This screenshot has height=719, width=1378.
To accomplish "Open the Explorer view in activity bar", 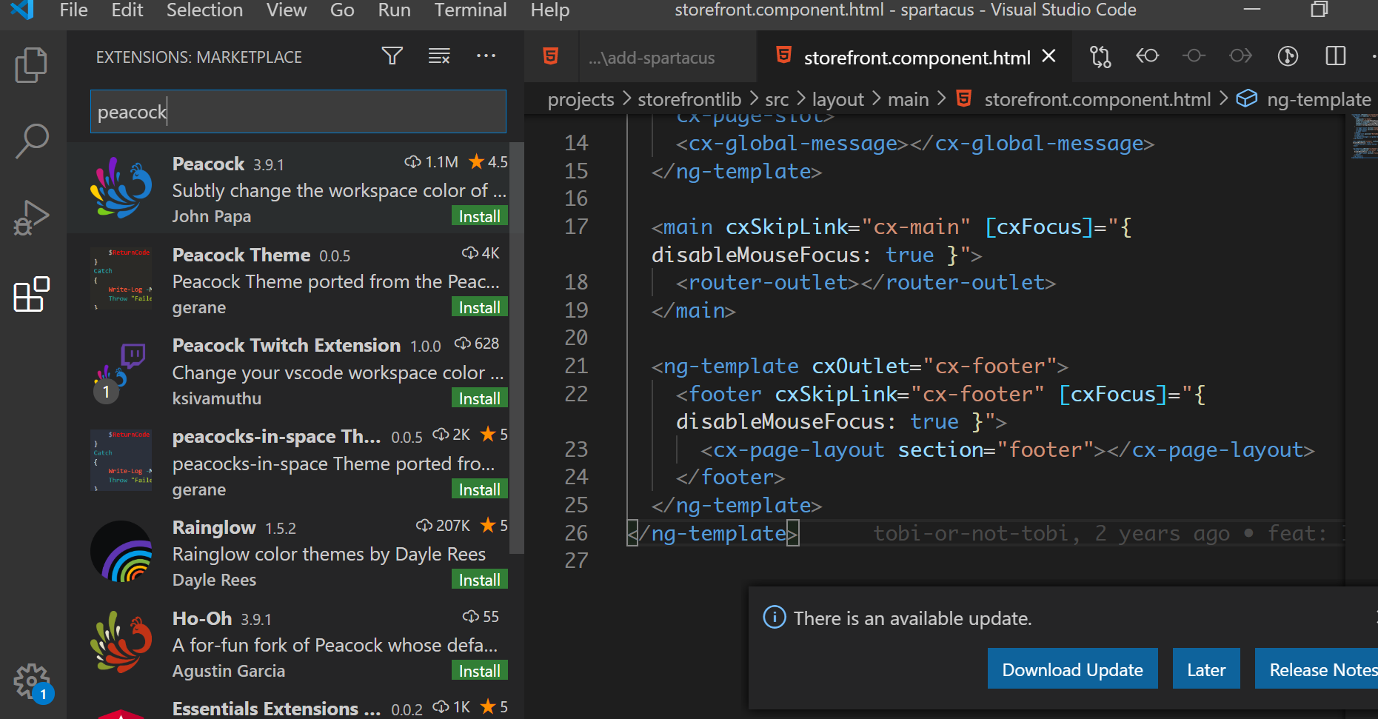I will click(31, 65).
